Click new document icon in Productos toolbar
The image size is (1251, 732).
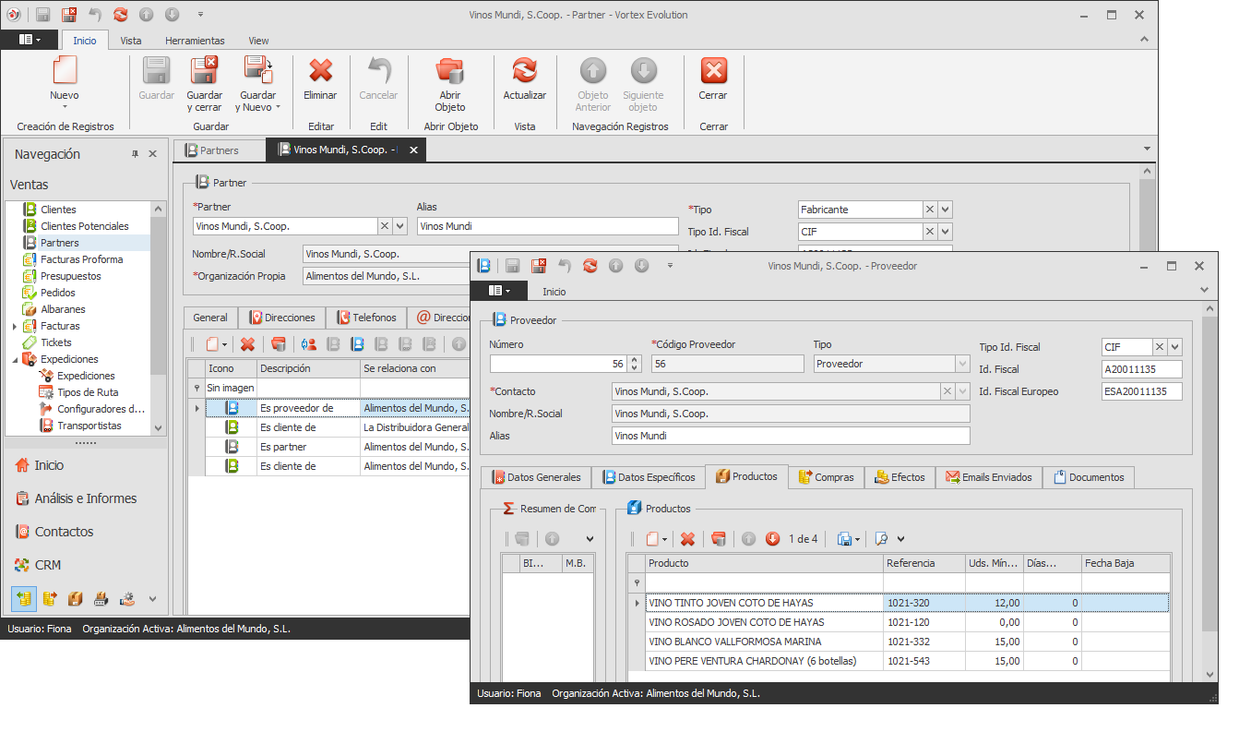pyautogui.click(x=651, y=539)
